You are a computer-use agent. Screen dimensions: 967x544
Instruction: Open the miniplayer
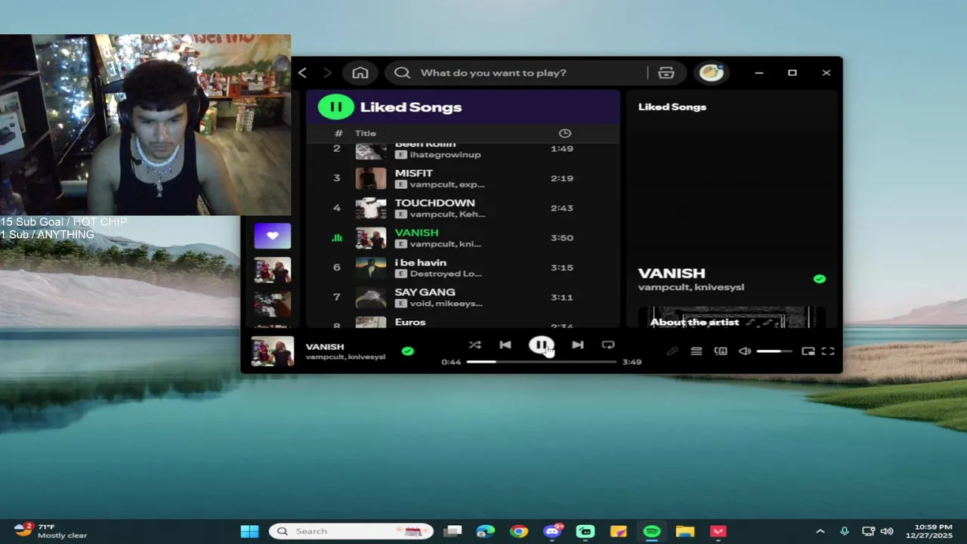click(808, 351)
